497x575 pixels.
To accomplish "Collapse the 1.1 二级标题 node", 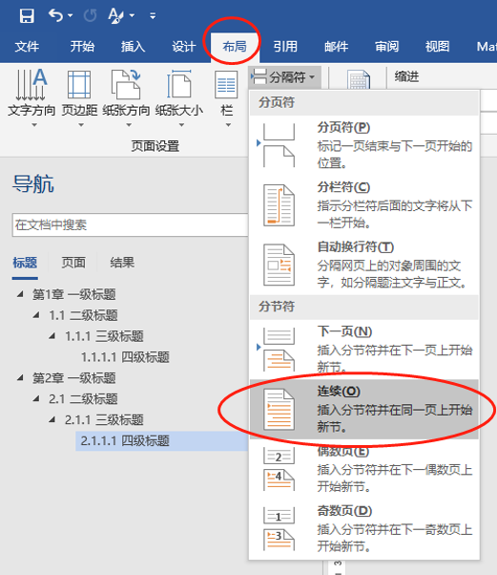I will pyautogui.click(x=36, y=315).
